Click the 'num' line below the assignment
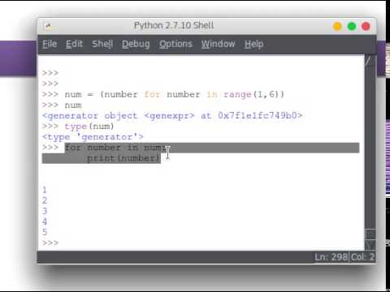Image resolution: width=390 pixels, height=292 pixels. coord(62,105)
